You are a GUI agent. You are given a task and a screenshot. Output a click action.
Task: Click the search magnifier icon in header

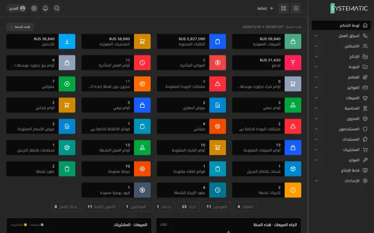pyautogui.click(x=57, y=8)
